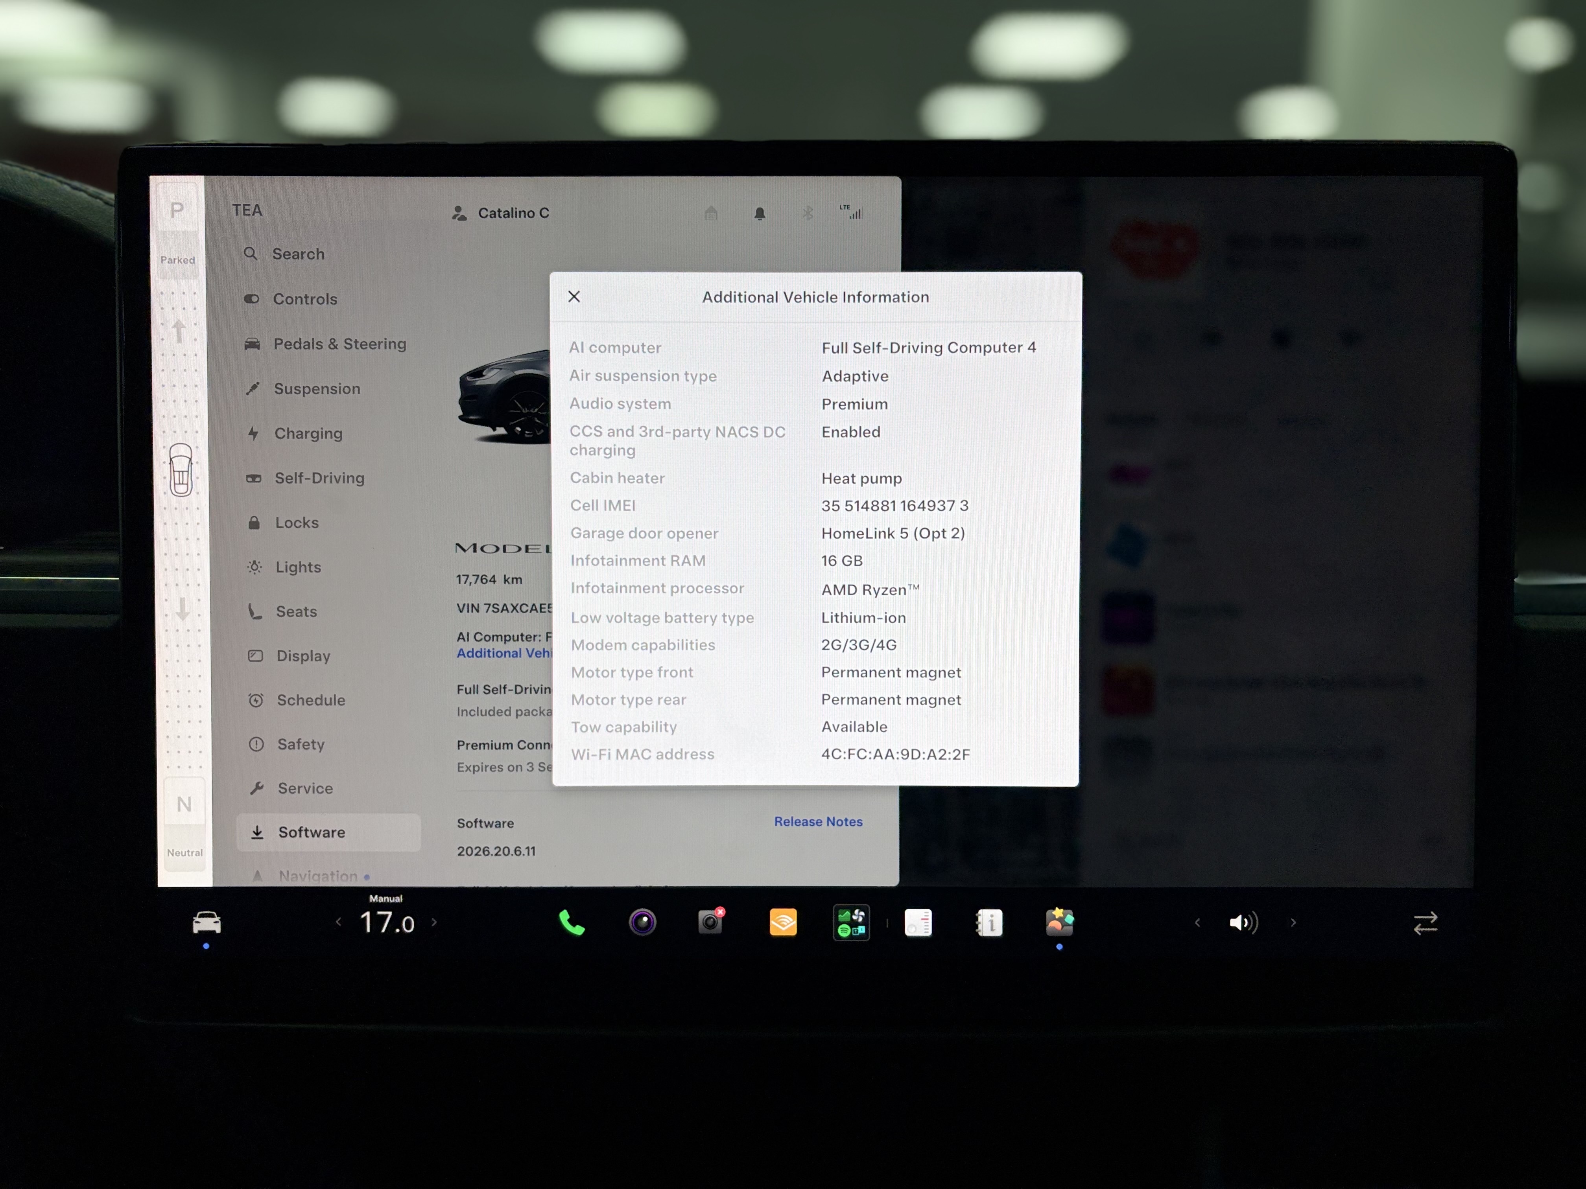Tap the 17,764 km odometer reading
This screenshot has height=1189, width=1586.
pyautogui.click(x=489, y=579)
